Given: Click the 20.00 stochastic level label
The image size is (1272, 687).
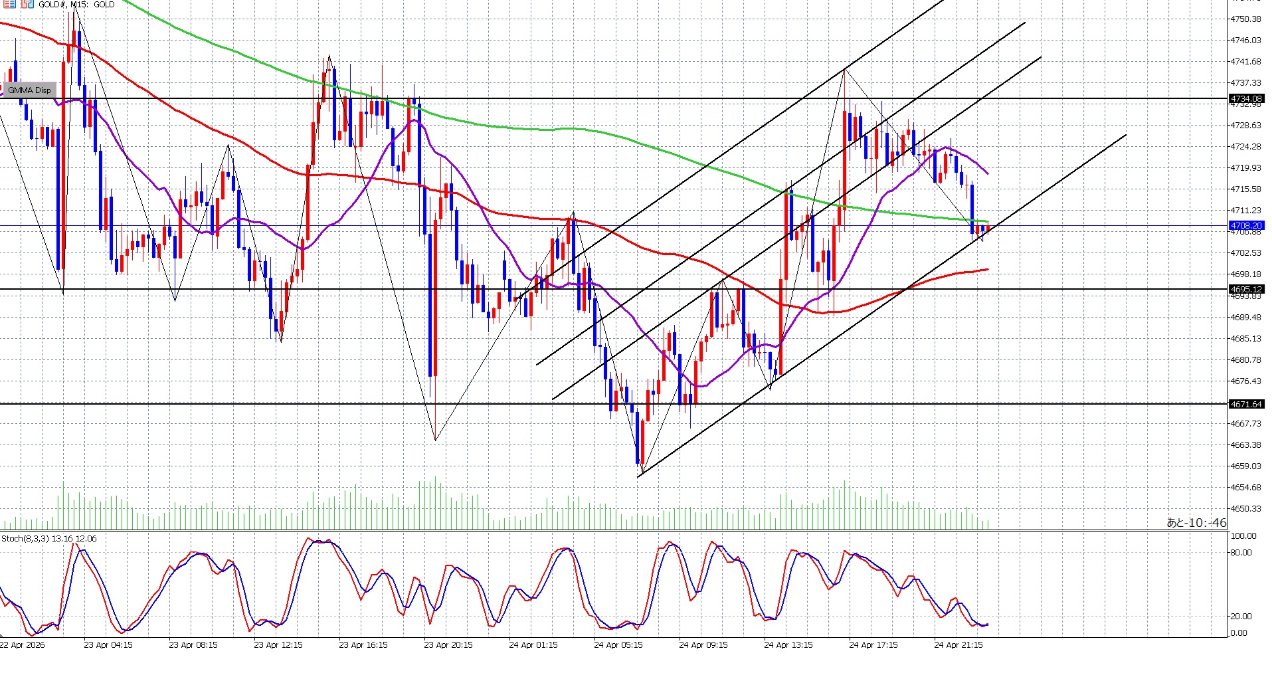Looking at the screenshot, I should (x=1241, y=617).
